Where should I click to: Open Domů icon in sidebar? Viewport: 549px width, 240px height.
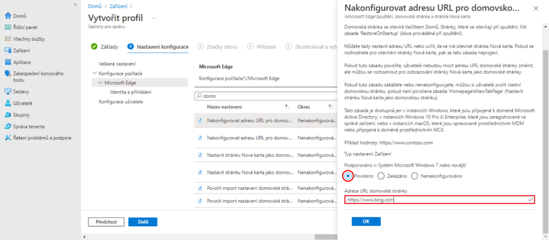coord(8,16)
